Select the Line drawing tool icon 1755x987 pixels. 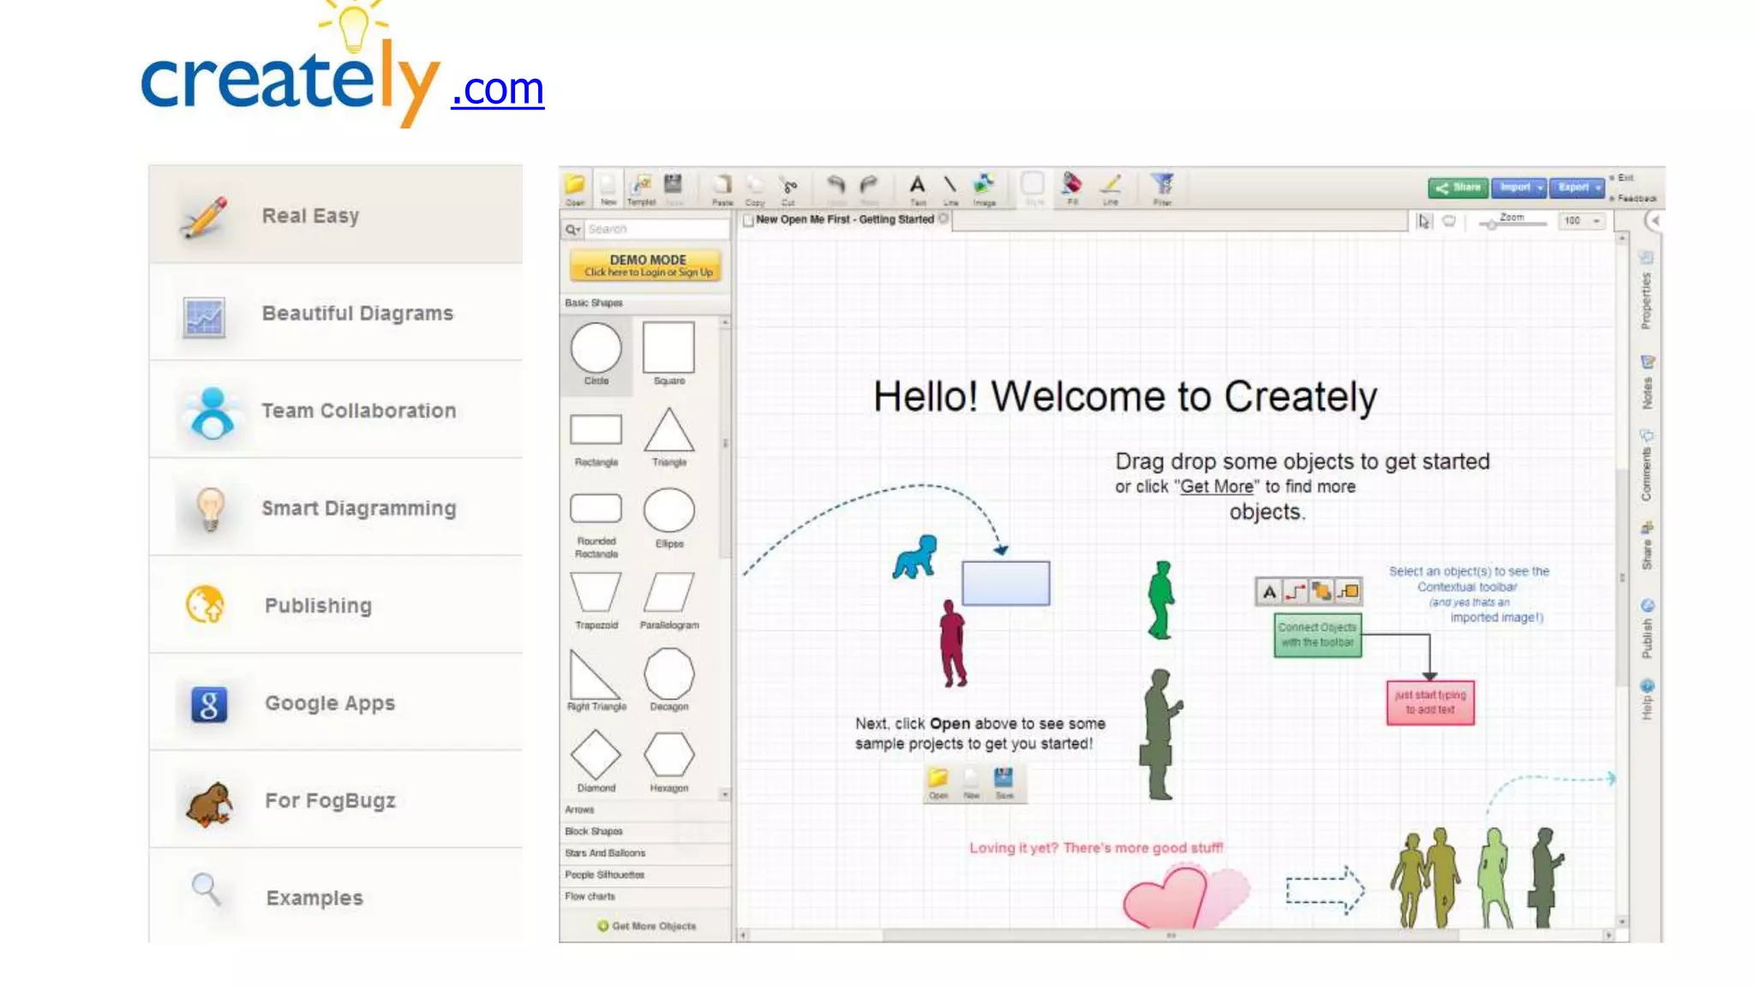[950, 185]
